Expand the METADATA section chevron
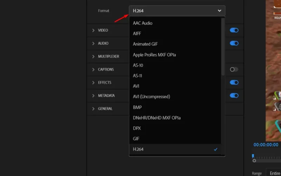Image resolution: width=281 pixels, height=176 pixels. point(93,96)
